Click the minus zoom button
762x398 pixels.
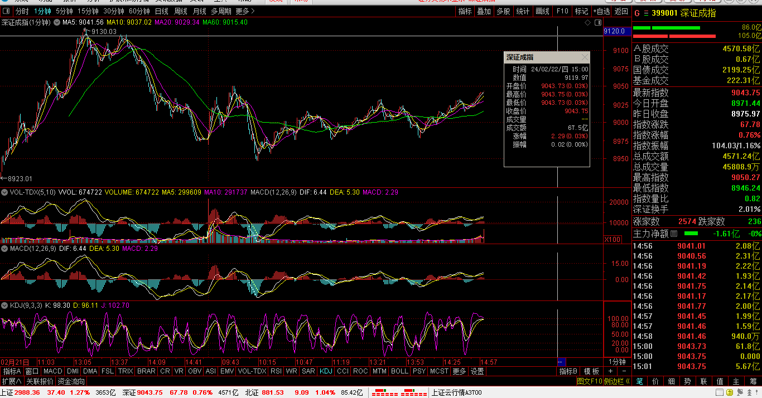(624, 371)
